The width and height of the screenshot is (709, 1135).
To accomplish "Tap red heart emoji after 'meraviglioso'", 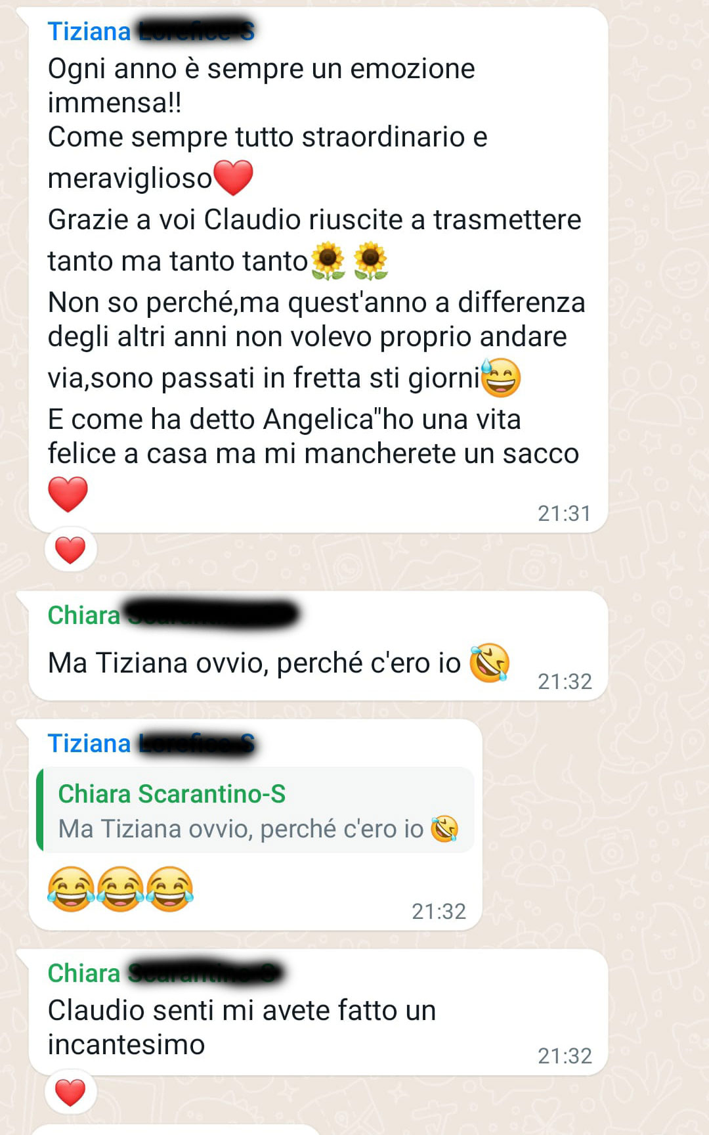I will pyautogui.click(x=234, y=177).
